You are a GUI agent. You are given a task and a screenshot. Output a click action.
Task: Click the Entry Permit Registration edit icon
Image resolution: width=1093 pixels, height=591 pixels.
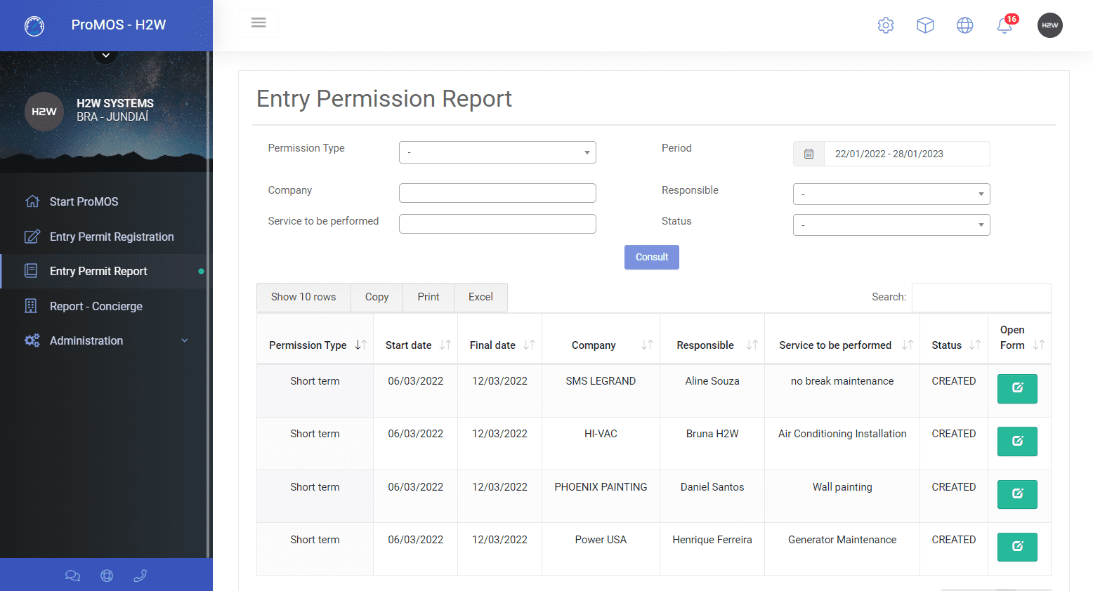tap(32, 237)
